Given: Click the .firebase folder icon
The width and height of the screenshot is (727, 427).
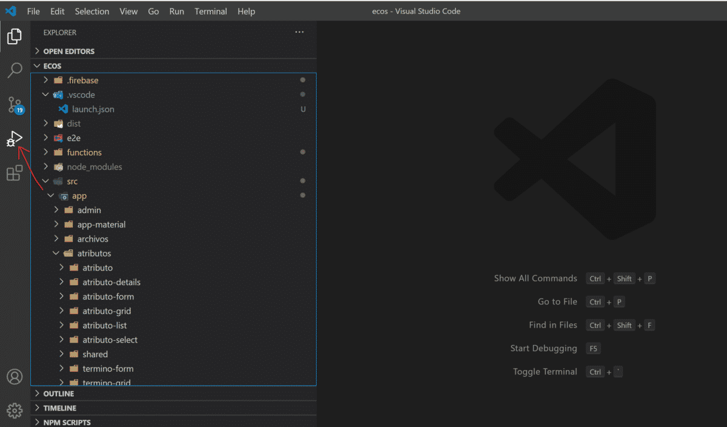Looking at the screenshot, I should coord(58,80).
